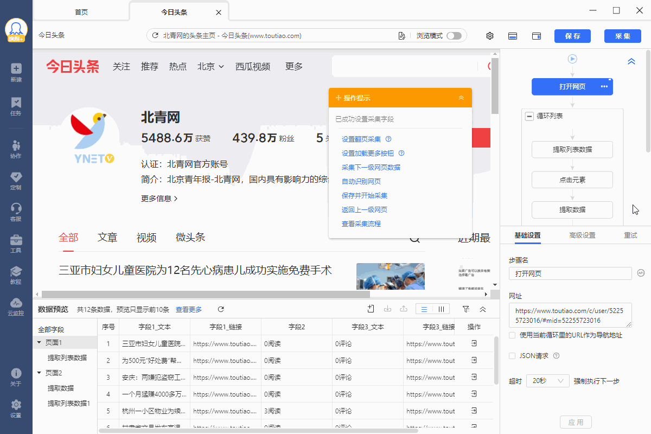651x434 pixels.
Task: Click the 查看更多 link
Action: [189, 309]
